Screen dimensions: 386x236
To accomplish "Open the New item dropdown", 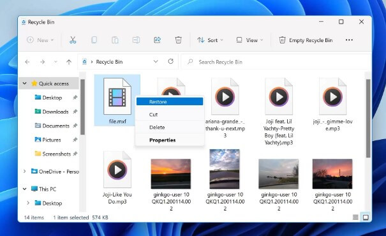I will coord(40,40).
